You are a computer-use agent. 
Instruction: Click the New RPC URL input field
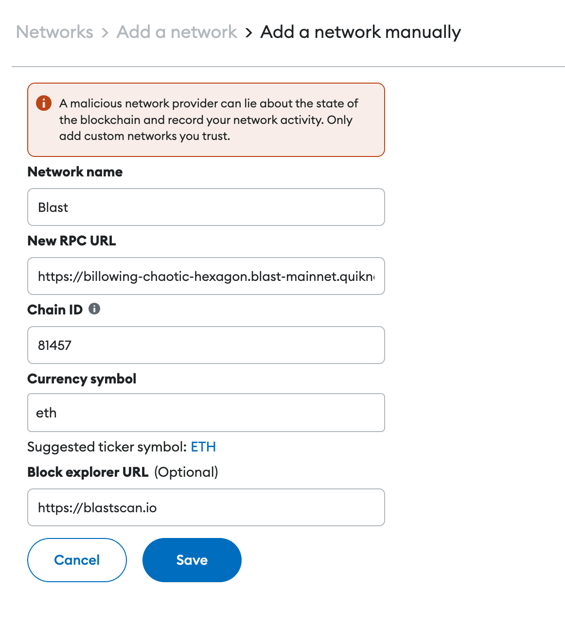click(206, 276)
